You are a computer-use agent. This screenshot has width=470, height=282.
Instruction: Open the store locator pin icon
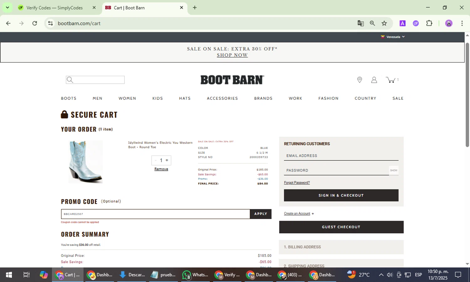(359, 80)
